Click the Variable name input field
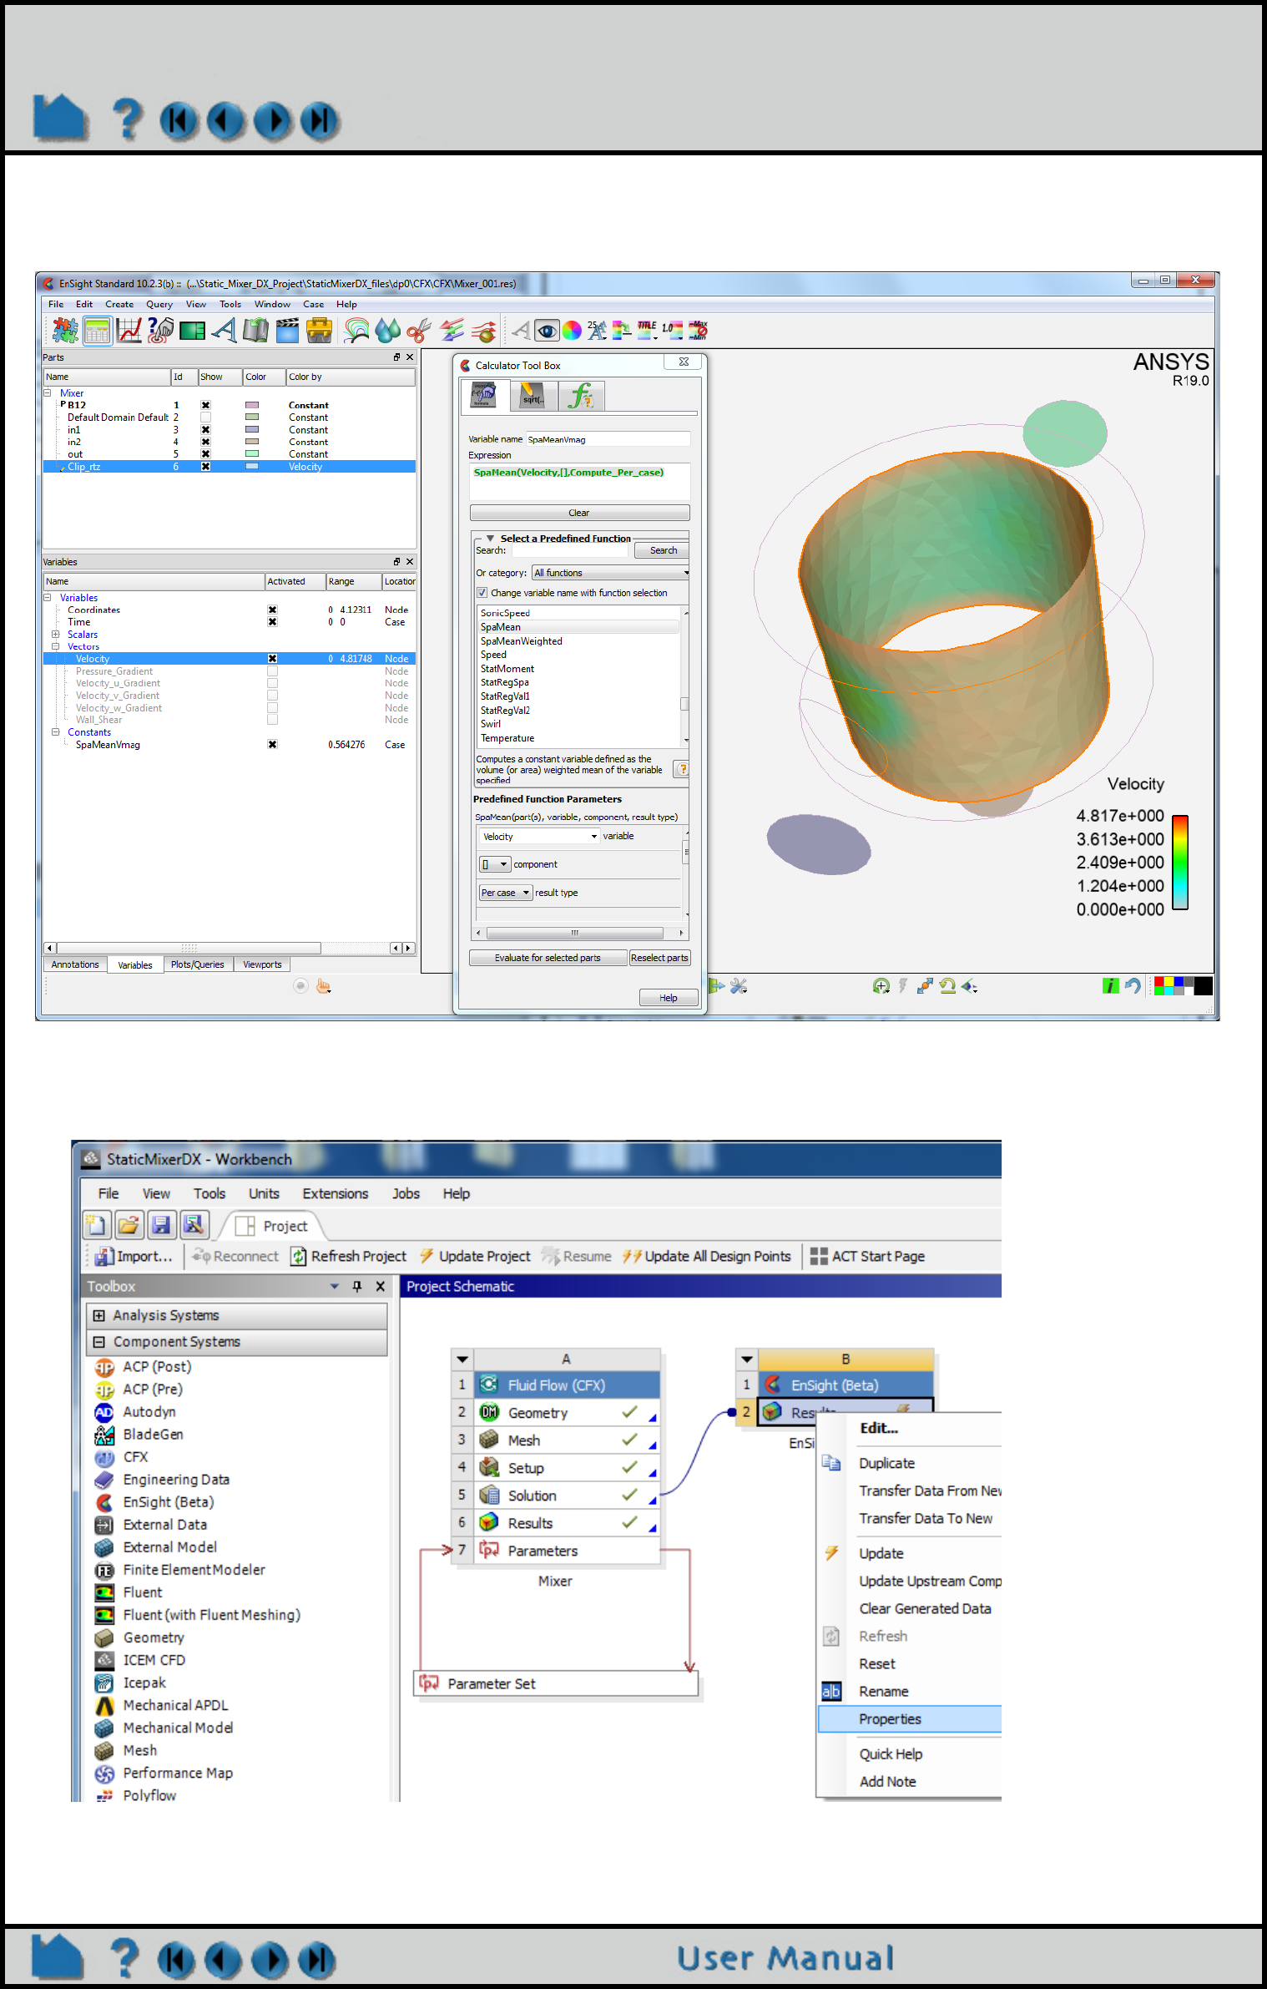Screen dimensions: 1267x1989 608,439
